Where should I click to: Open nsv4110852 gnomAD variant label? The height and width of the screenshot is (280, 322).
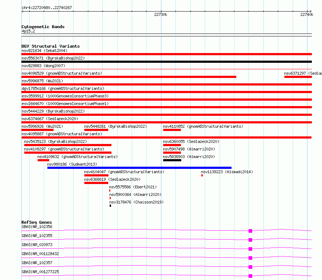pos(203,126)
